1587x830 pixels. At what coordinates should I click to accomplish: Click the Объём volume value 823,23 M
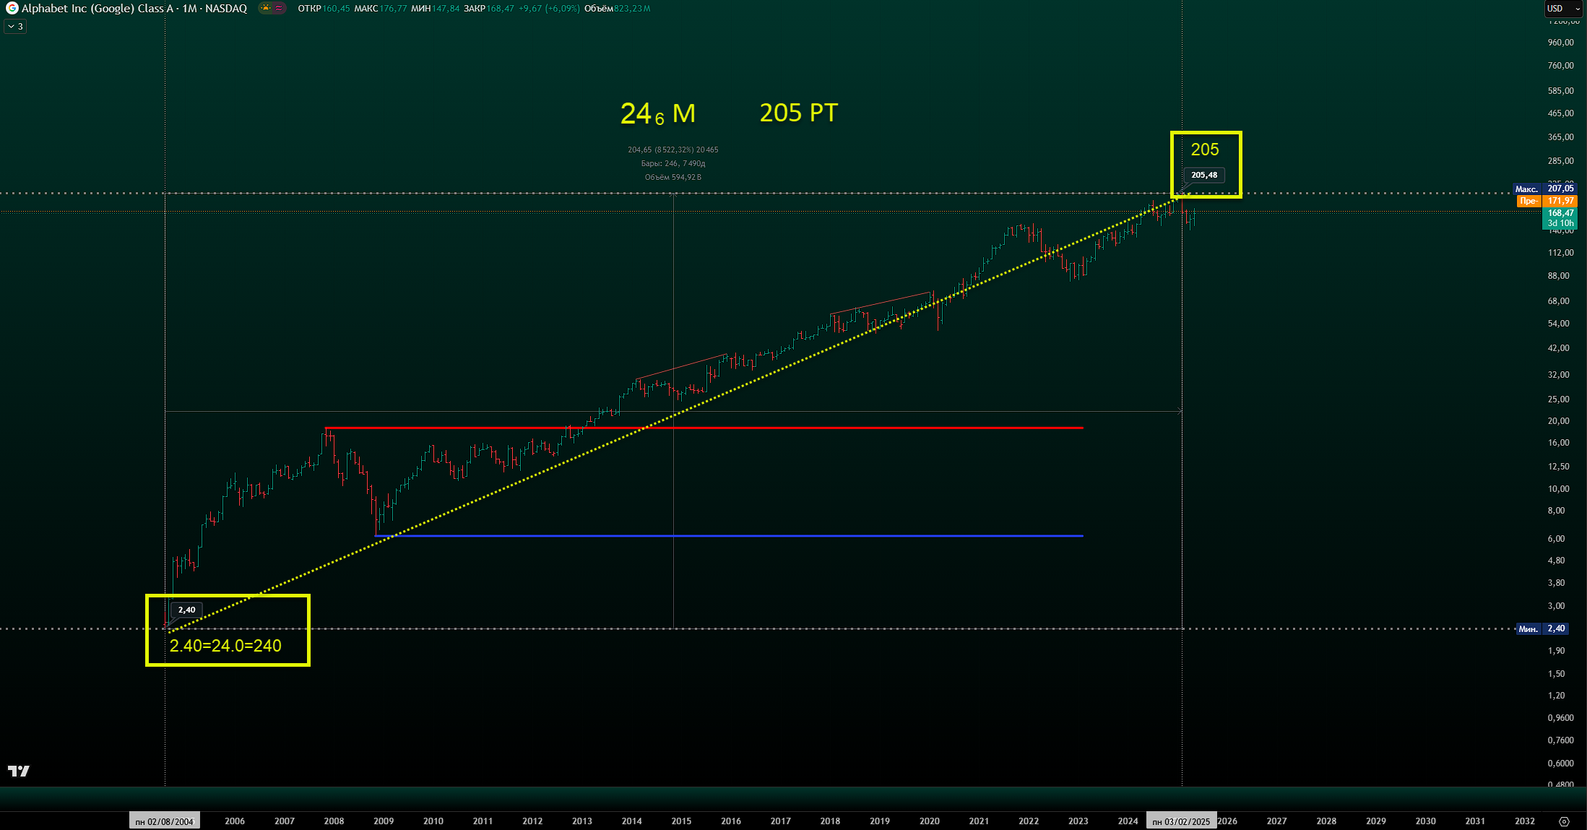[632, 9]
